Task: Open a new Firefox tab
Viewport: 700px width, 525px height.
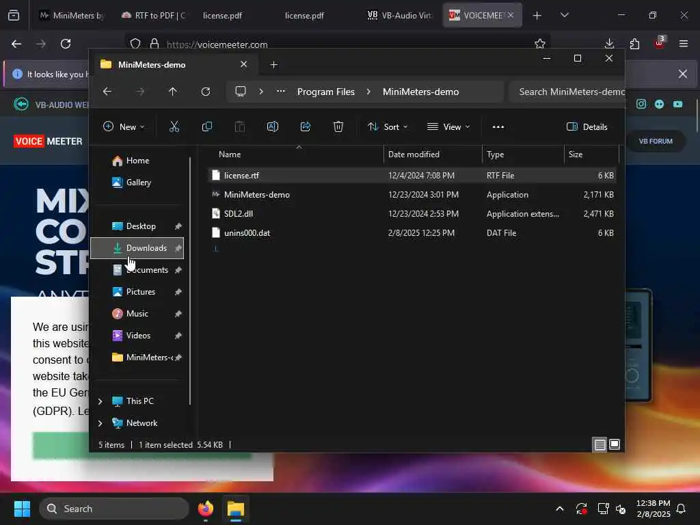Action: [537, 16]
